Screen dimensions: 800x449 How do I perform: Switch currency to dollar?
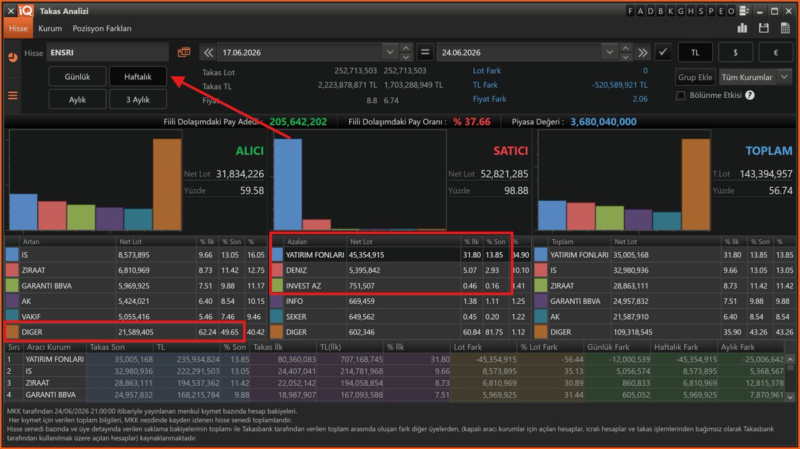tap(736, 52)
